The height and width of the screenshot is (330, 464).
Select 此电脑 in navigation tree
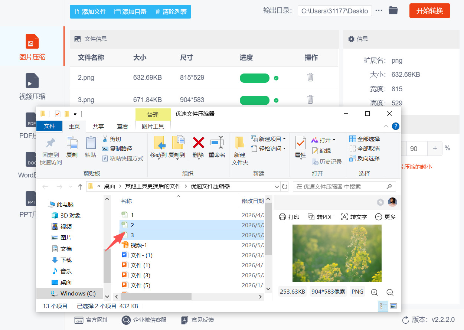pos(61,204)
